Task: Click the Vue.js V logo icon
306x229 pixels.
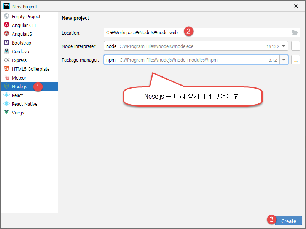Action: pos(6,112)
